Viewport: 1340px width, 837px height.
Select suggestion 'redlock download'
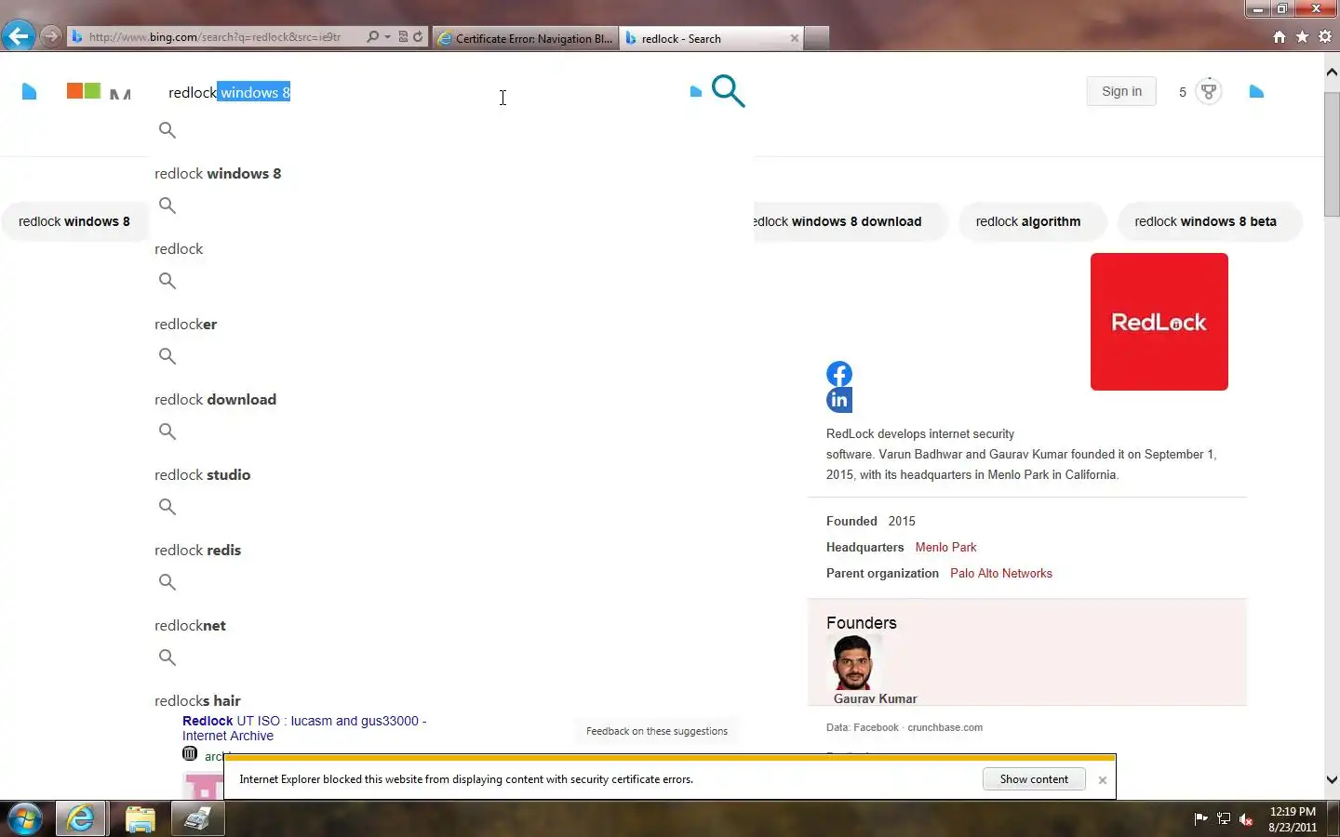[x=215, y=399]
